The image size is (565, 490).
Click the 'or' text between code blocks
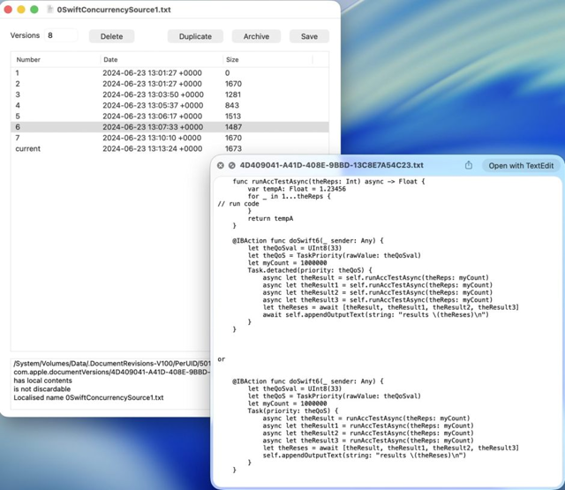pos(222,359)
